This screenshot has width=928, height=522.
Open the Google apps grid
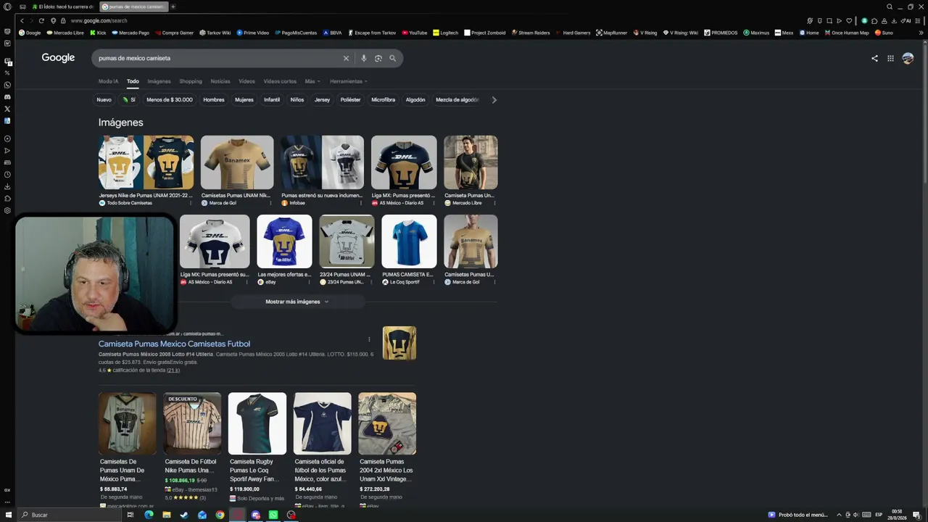point(890,58)
